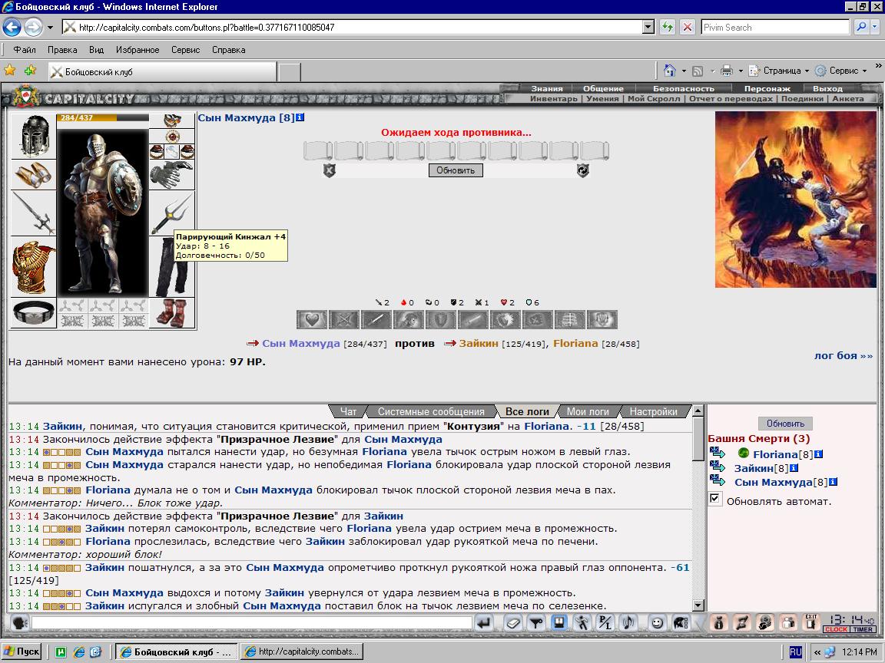Click the EXIT door icon

pyautogui.click(x=811, y=623)
